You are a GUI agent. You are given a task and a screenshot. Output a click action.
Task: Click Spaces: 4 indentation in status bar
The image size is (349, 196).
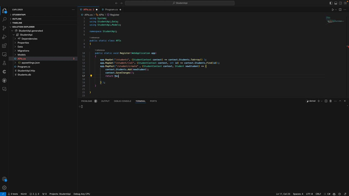tap(298, 194)
